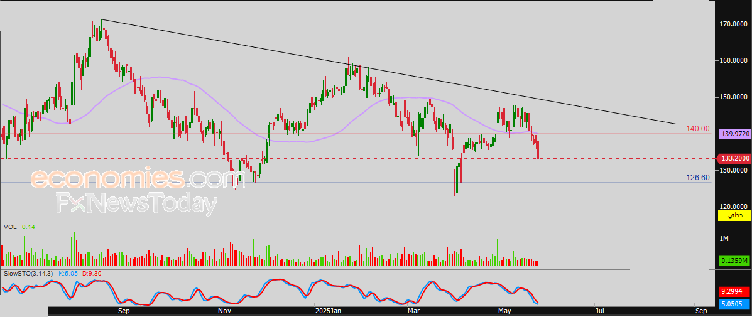Click the Nov time axis label
752x317 pixels.
[x=223, y=311]
